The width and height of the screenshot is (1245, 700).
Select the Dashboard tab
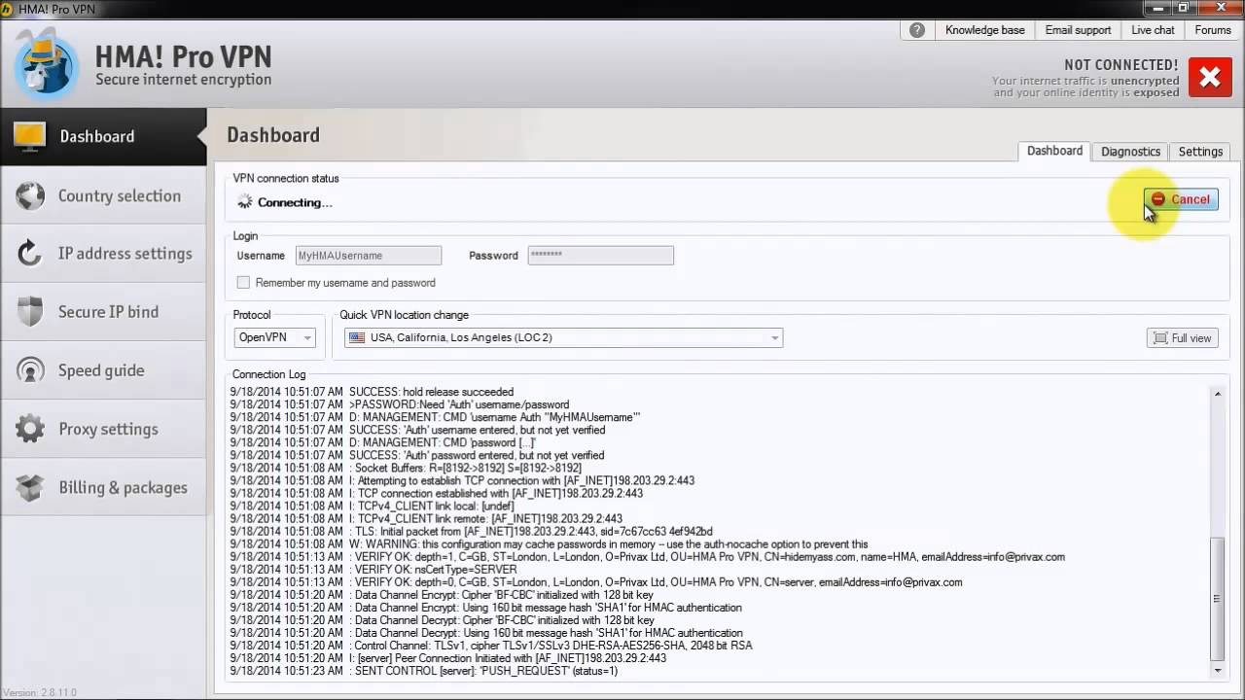click(1054, 151)
